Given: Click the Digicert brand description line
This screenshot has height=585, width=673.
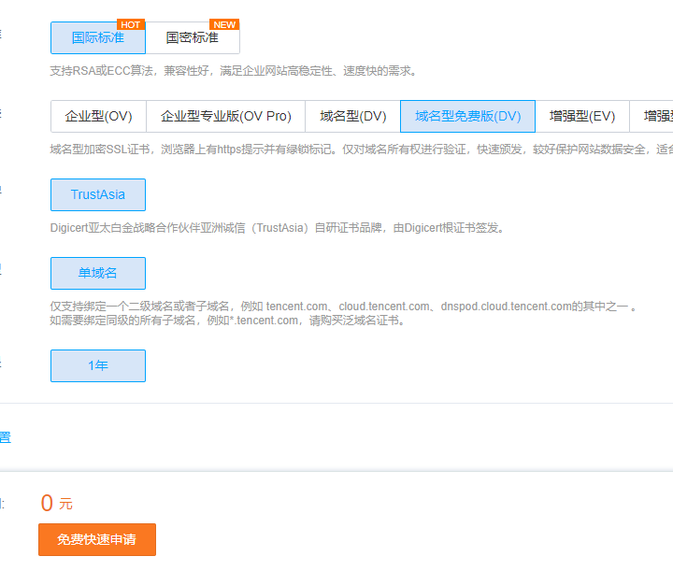Looking at the screenshot, I should (x=277, y=228).
